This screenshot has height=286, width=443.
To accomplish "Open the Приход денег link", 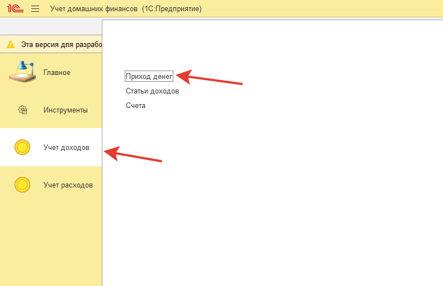I will click(x=149, y=76).
